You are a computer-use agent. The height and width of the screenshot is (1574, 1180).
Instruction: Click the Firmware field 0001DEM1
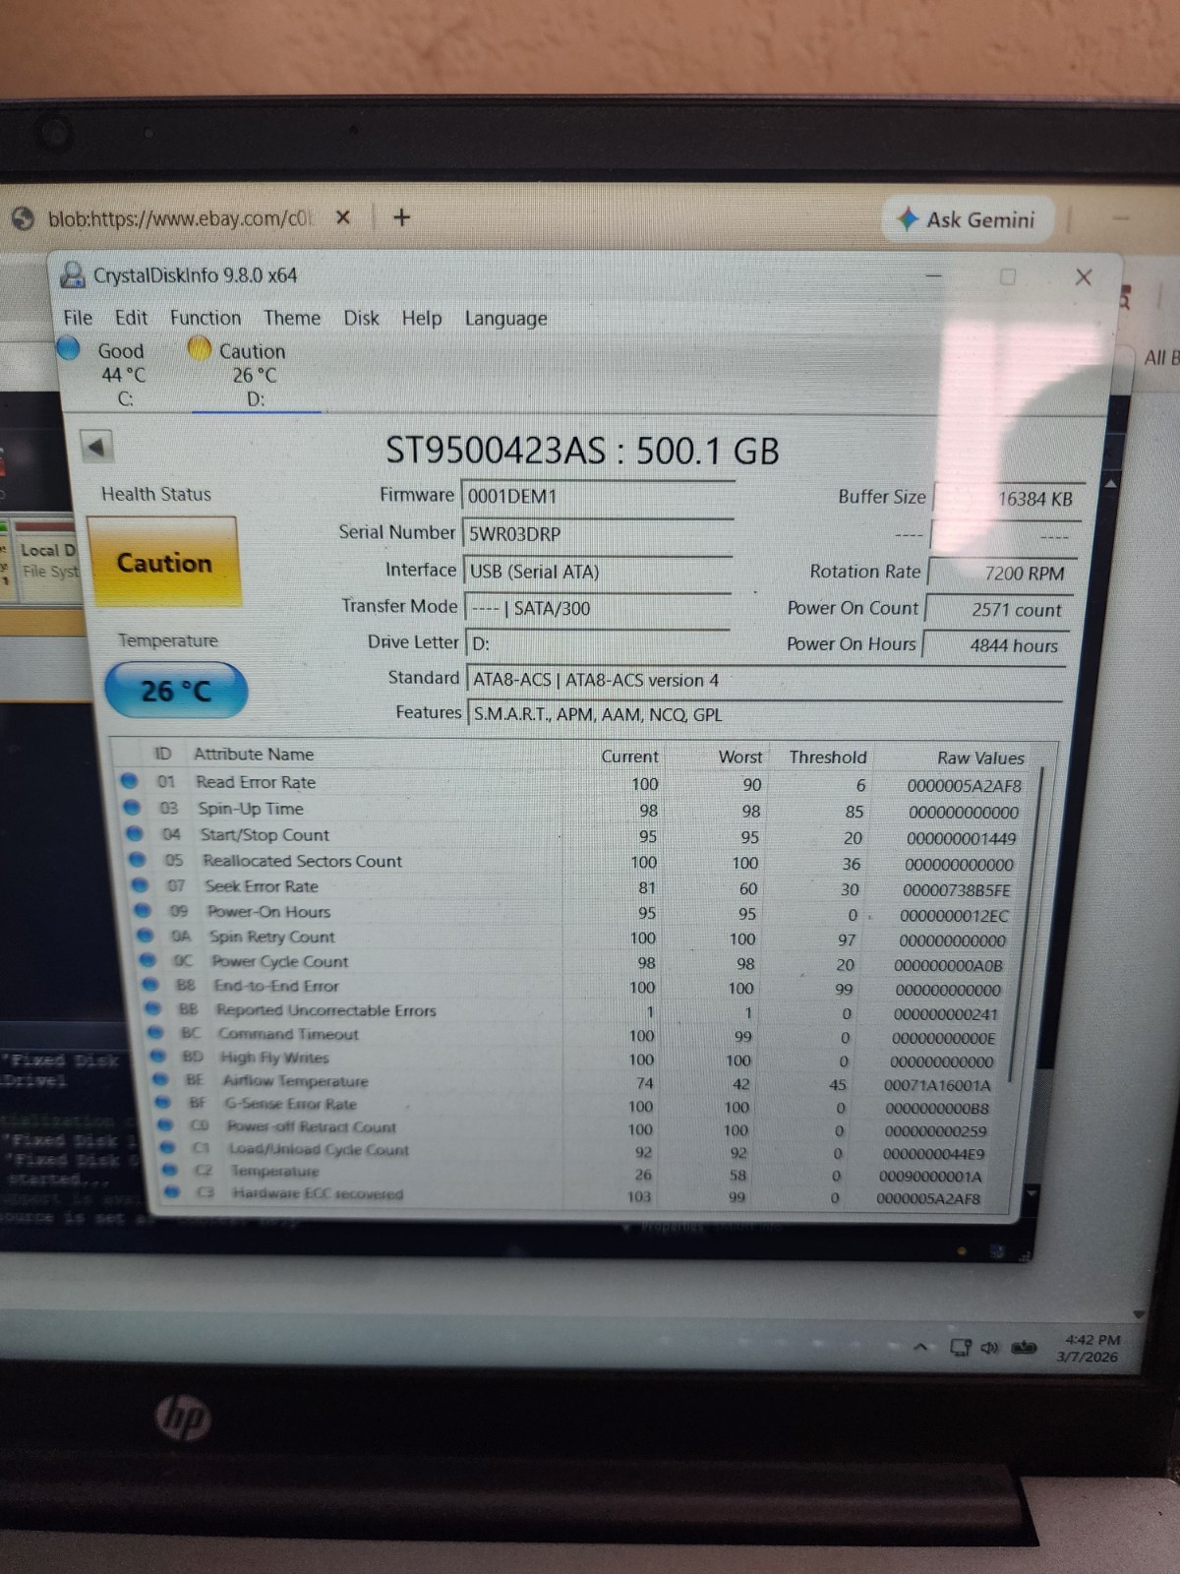click(x=598, y=496)
